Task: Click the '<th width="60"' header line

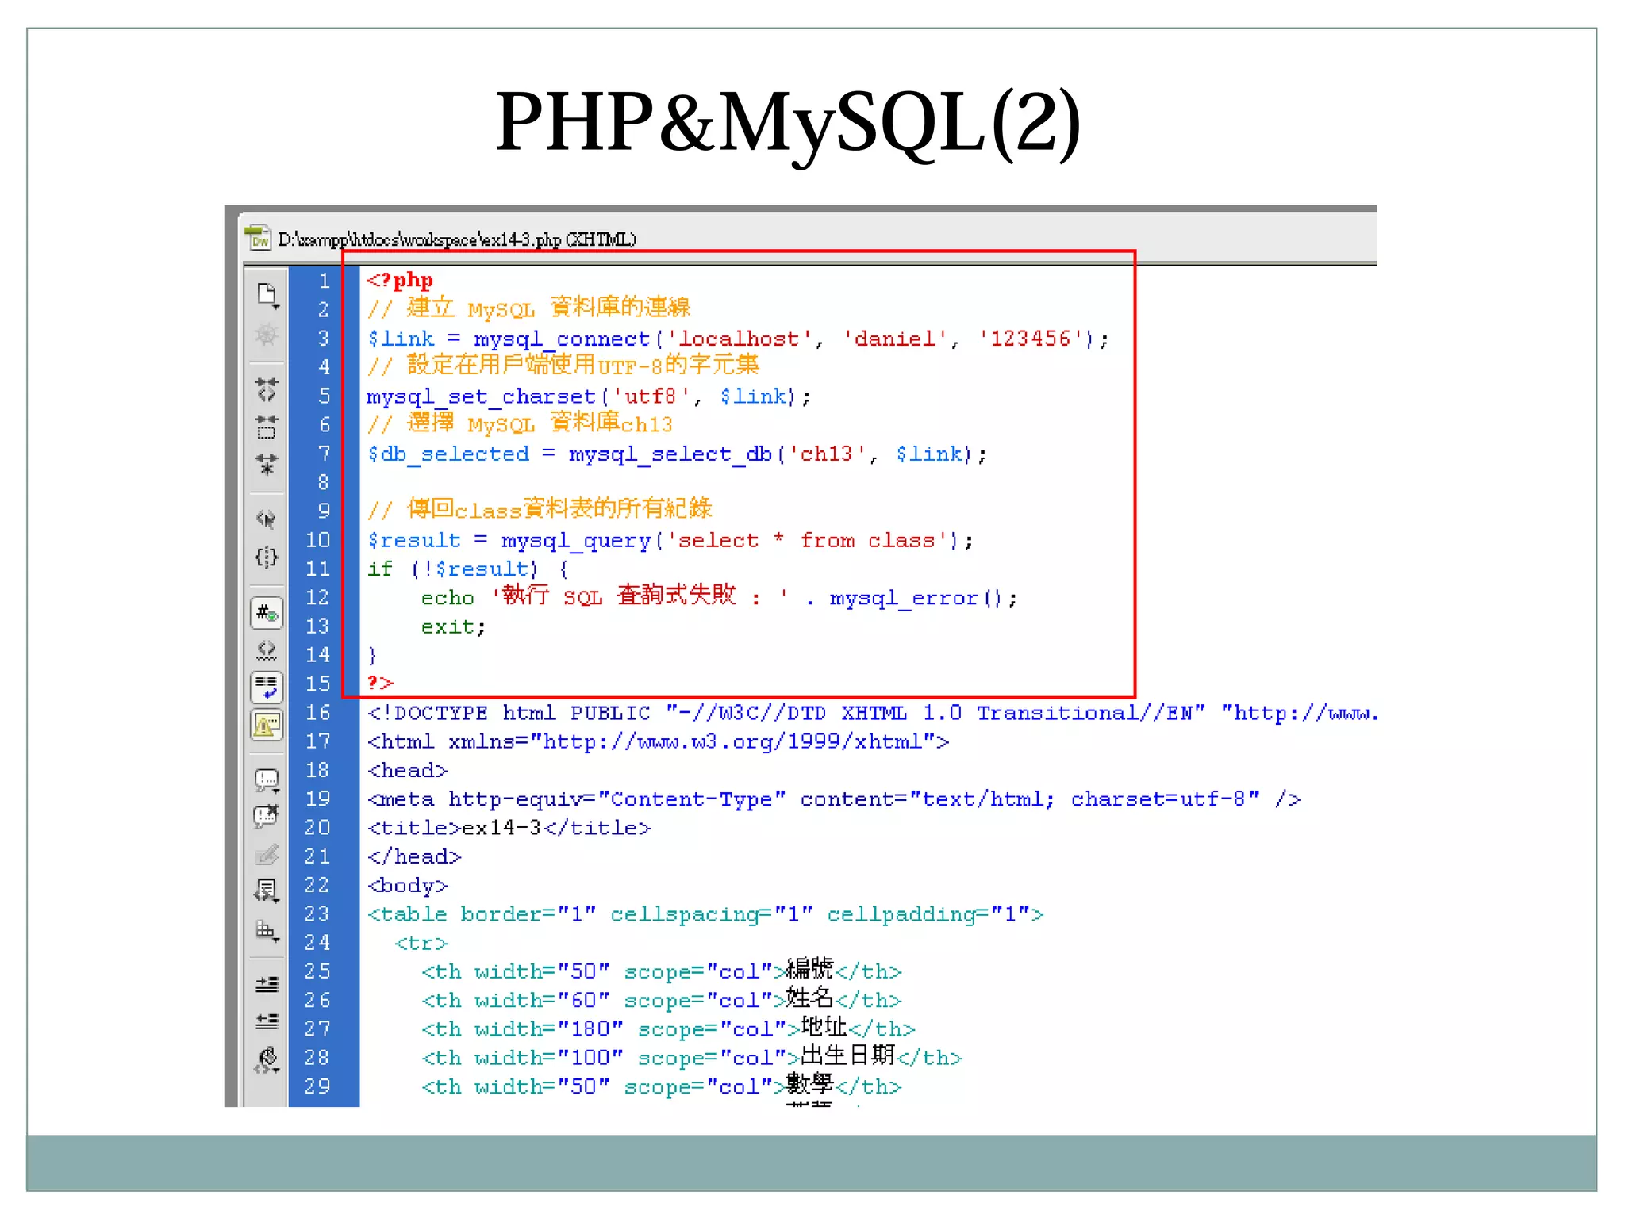Action: pyautogui.click(x=662, y=1000)
